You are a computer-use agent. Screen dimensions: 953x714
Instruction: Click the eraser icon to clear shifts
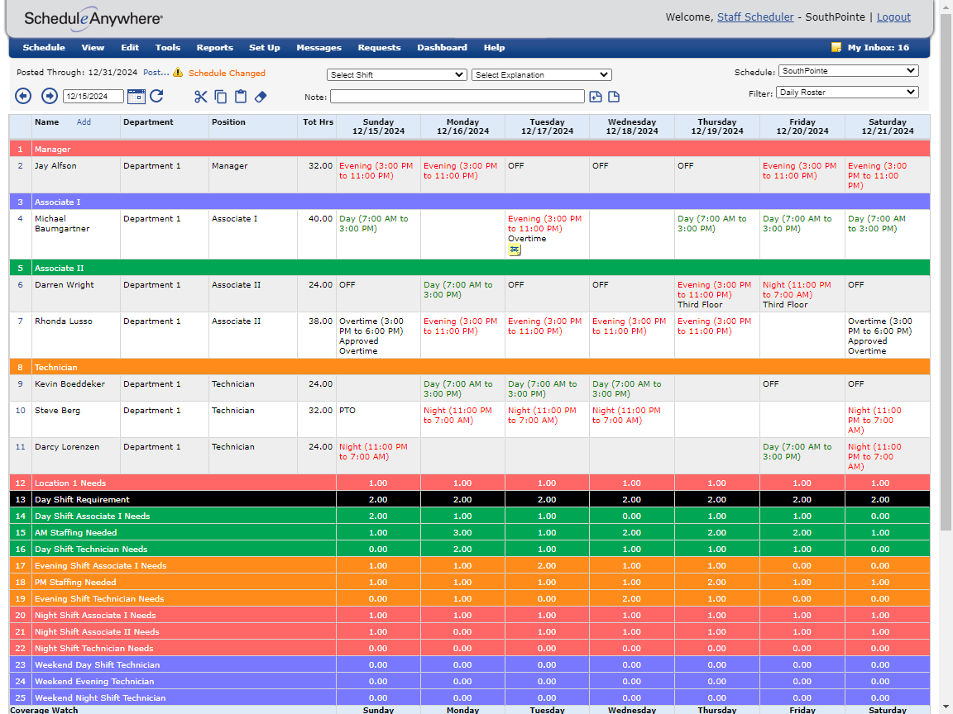click(259, 97)
